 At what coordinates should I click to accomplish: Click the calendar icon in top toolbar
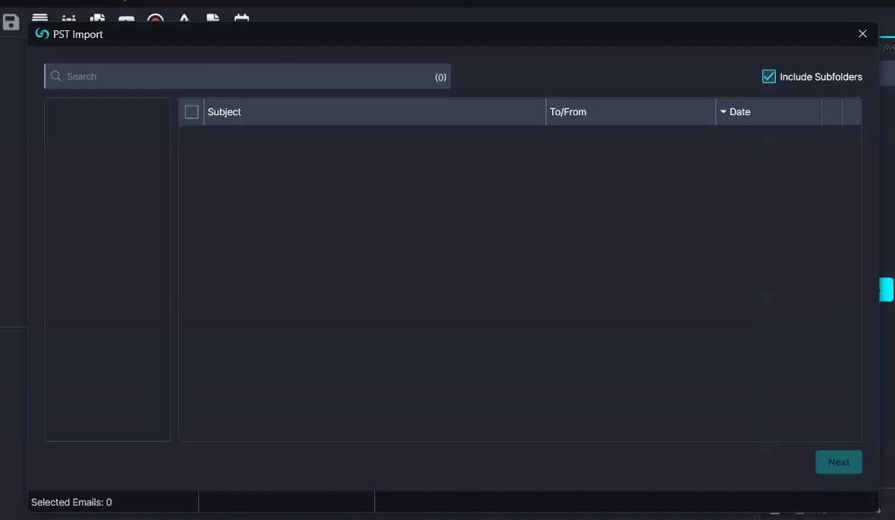pos(241,18)
